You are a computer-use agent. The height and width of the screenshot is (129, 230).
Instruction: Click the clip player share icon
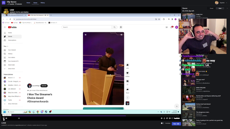[x=164, y=118]
